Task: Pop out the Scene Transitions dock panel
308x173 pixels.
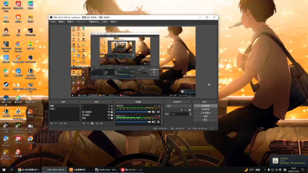Action: [x=191, y=102]
